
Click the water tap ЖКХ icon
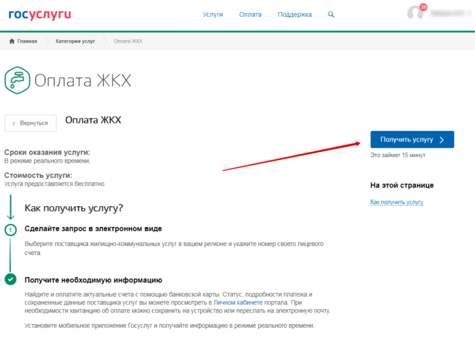(17, 80)
